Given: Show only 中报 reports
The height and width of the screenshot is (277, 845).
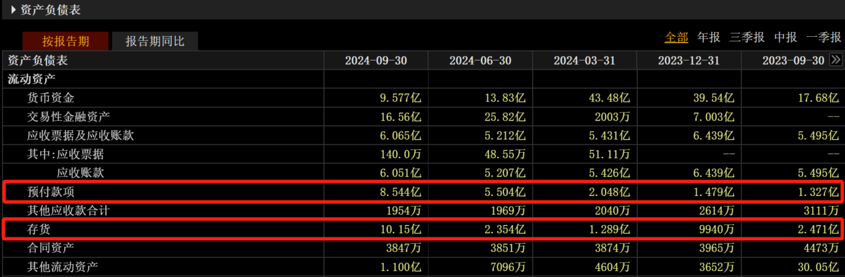Looking at the screenshot, I should 786,37.
